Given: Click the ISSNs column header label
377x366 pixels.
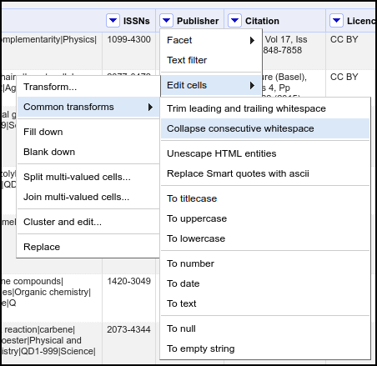Looking at the screenshot, I should 137,21.
